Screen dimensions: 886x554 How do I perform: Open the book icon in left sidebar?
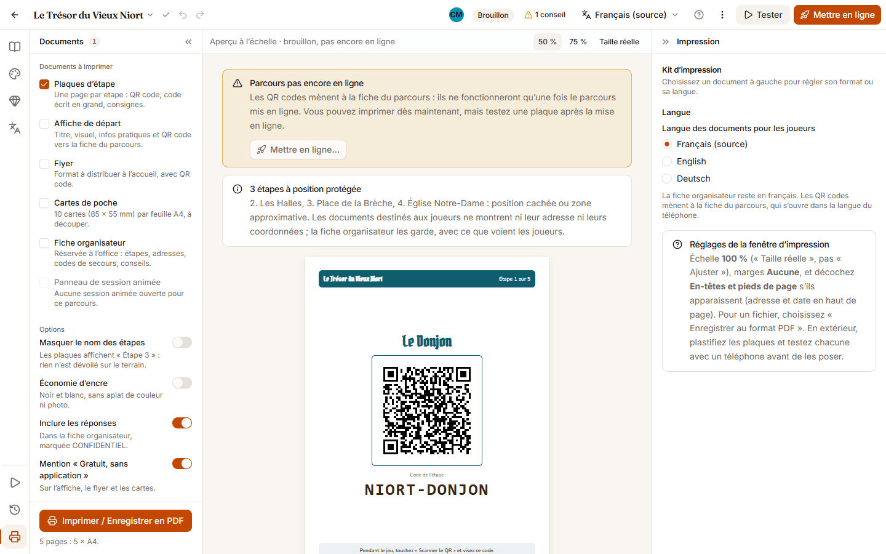pos(15,47)
